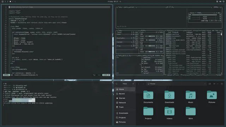Select the active workspace dot indicator
The image size is (226, 127).
coord(10,1)
